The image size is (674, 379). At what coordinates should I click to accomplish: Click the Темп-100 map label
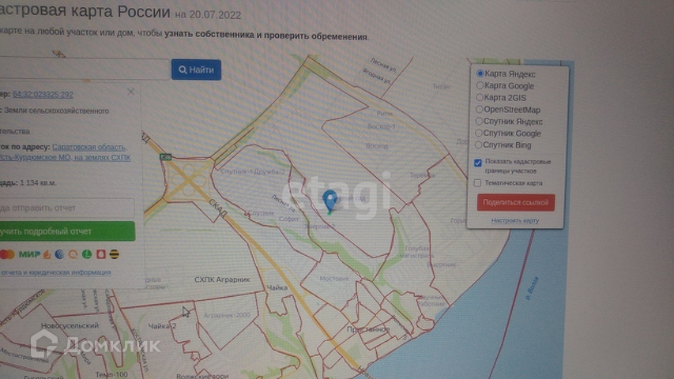(x=111, y=375)
